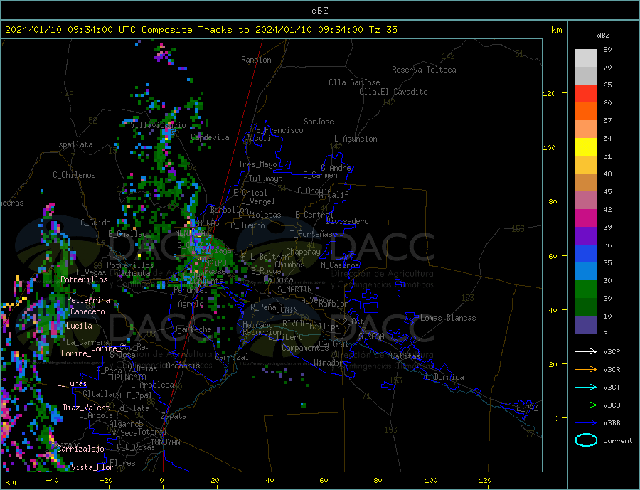
Task: Click the 'L_PAZ' map label
Action: [x=528, y=408]
